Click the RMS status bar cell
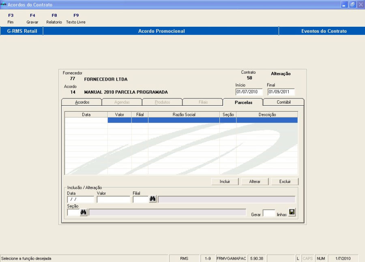Image resolution: width=365 pixels, height=262 pixels. click(x=184, y=258)
